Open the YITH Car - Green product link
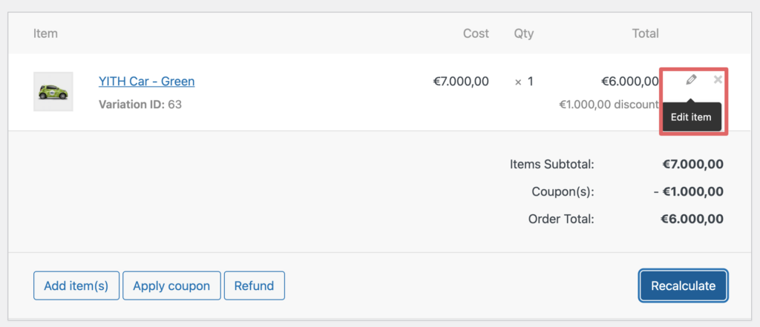 [x=146, y=81]
